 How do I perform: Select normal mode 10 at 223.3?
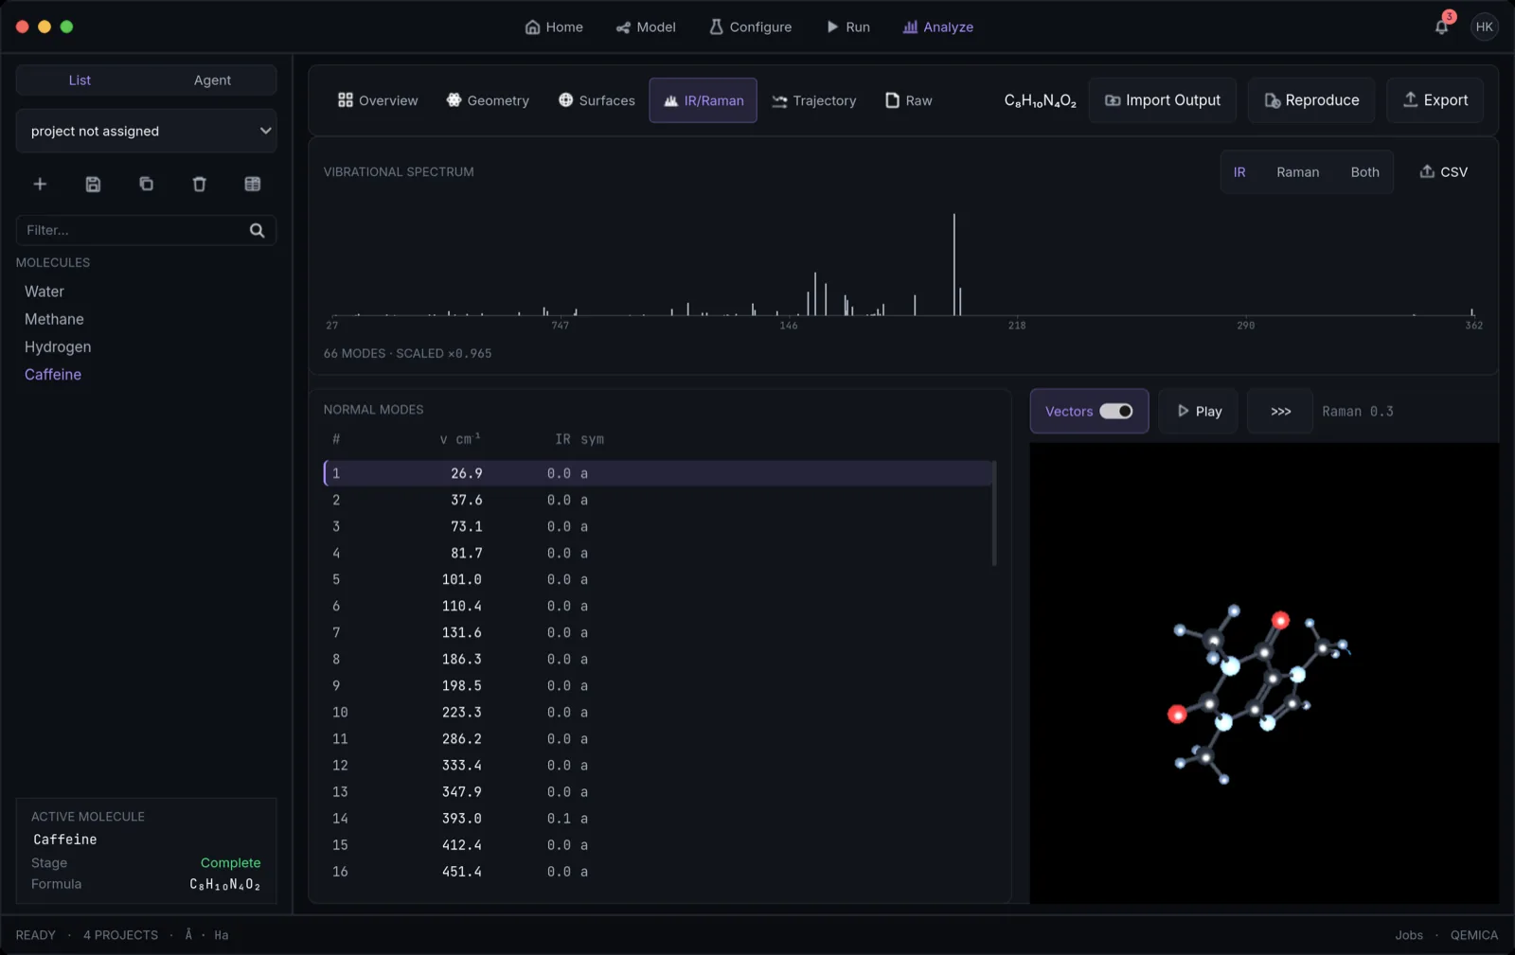pos(658,712)
